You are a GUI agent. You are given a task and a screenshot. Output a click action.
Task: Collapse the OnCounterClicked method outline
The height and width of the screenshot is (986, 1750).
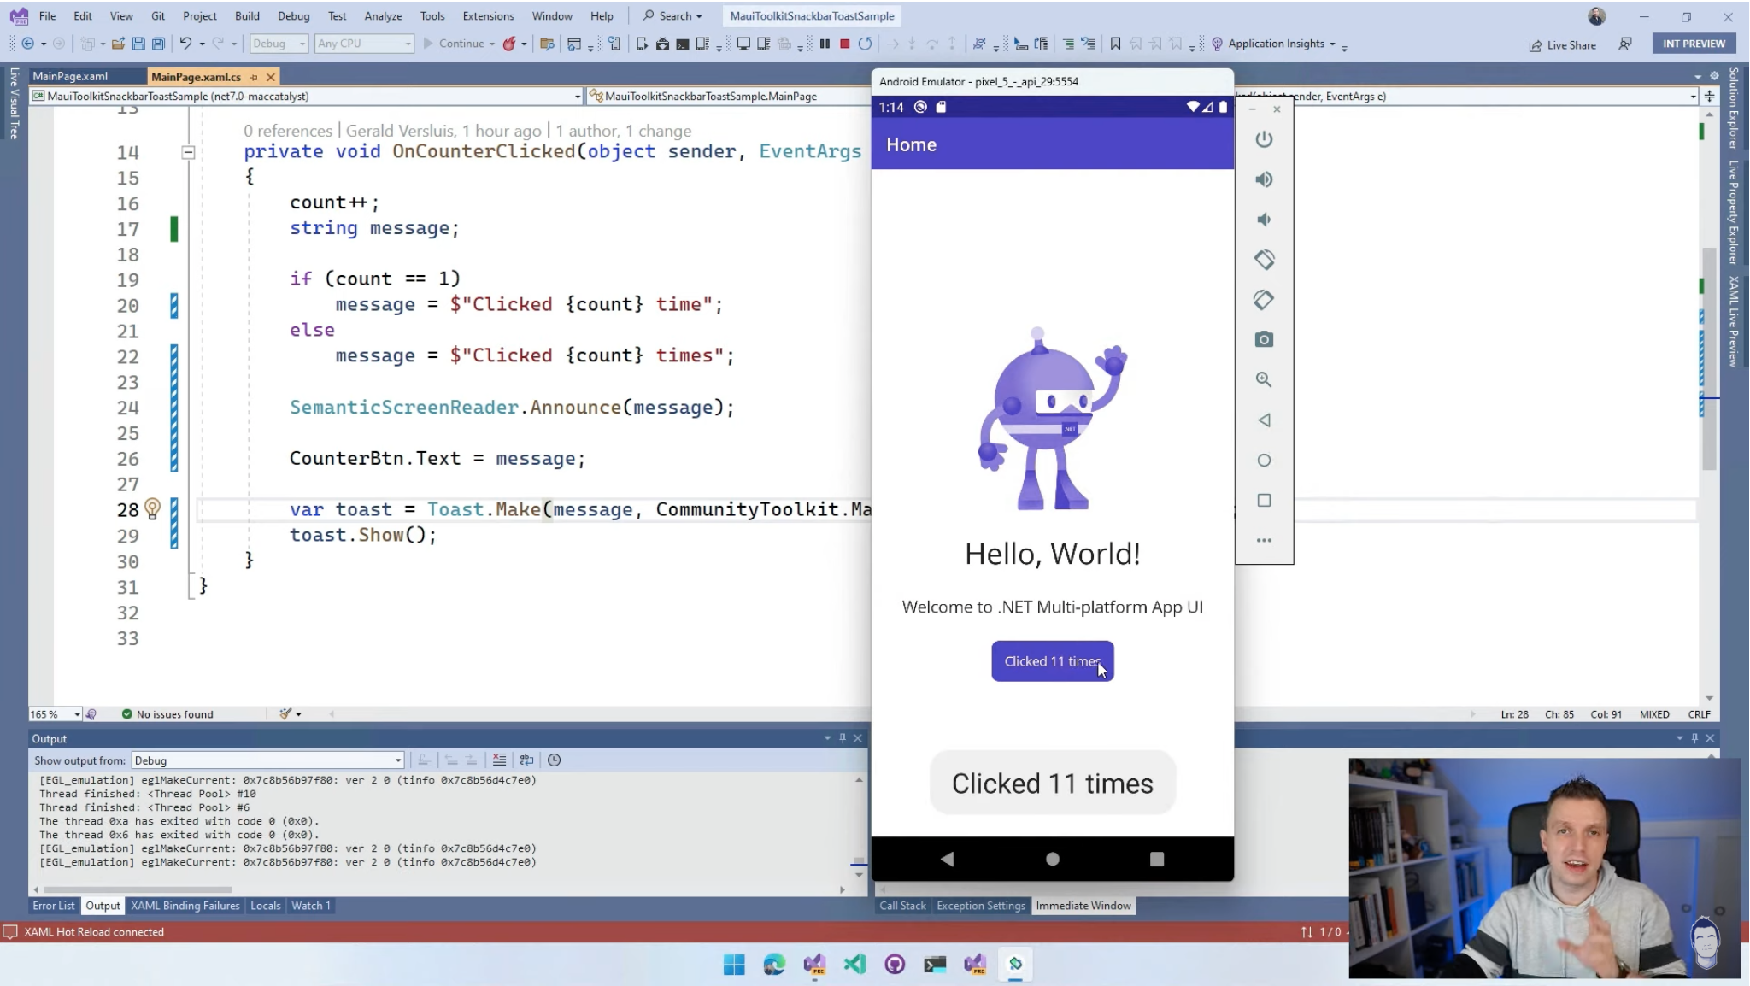coord(188,153)
